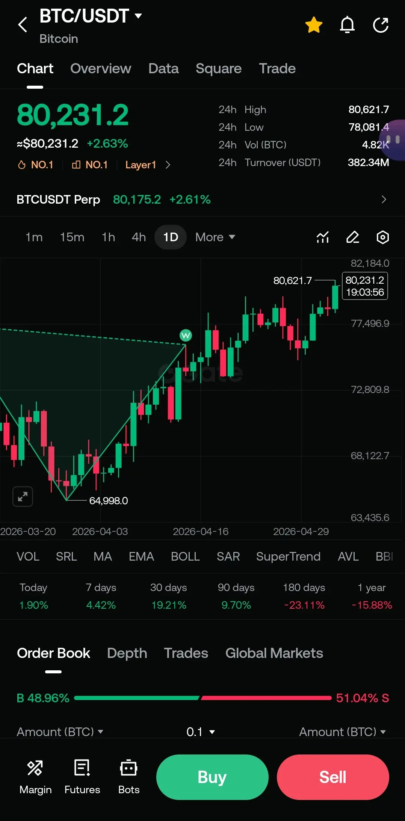405x821 pixels.
Task: Tap the main price 80,231.2
Action: (73, 115)
